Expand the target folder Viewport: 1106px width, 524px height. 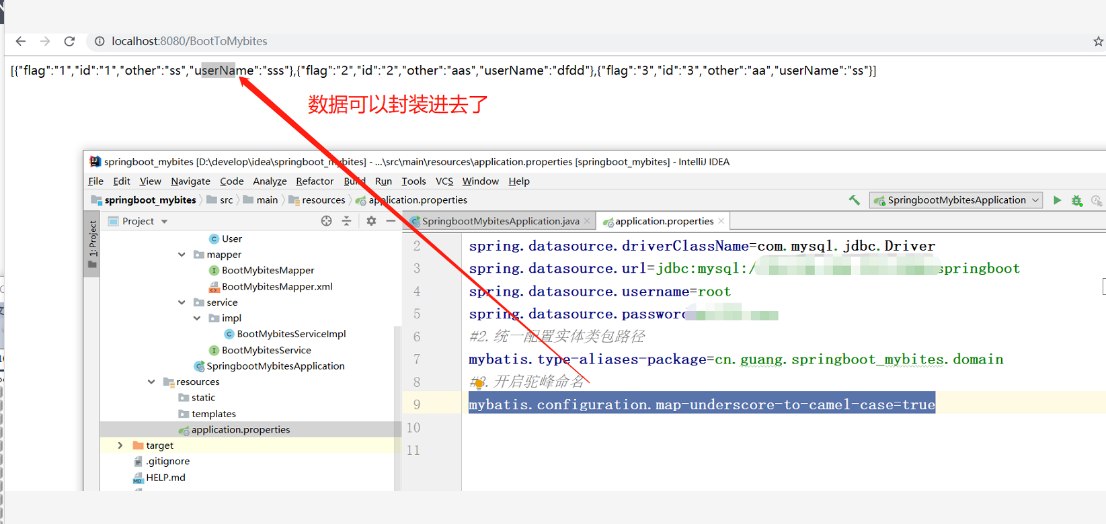(x=120, y=445)
